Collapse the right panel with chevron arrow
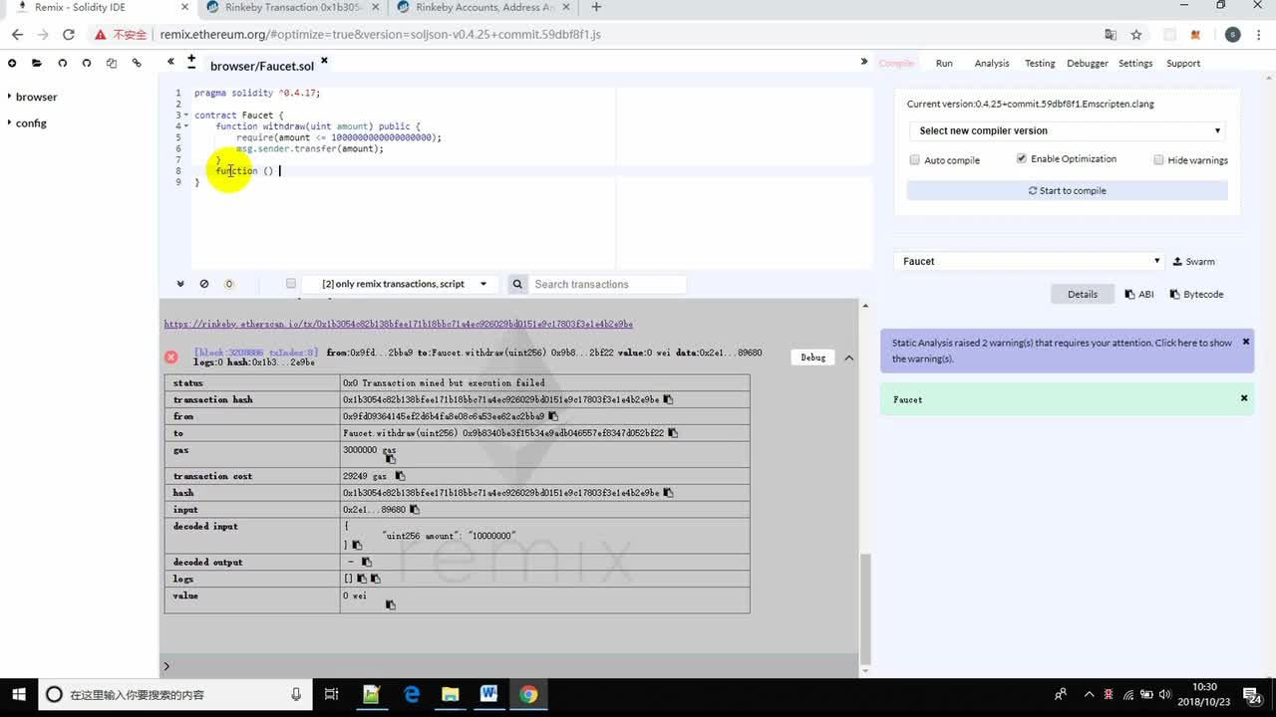Screen dimensions: 1276x717 point(864,62)
